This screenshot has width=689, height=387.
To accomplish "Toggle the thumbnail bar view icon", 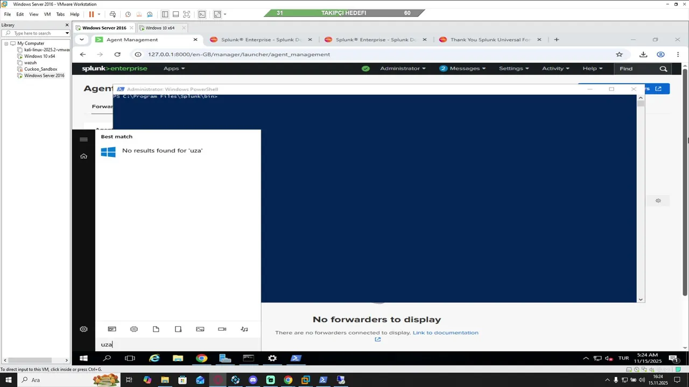I will [175, 15].
